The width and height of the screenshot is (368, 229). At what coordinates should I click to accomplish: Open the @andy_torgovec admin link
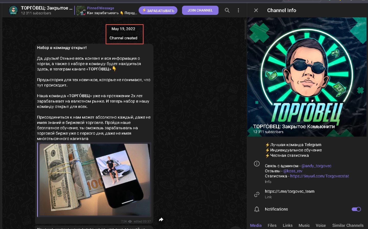tap(316, 166)
